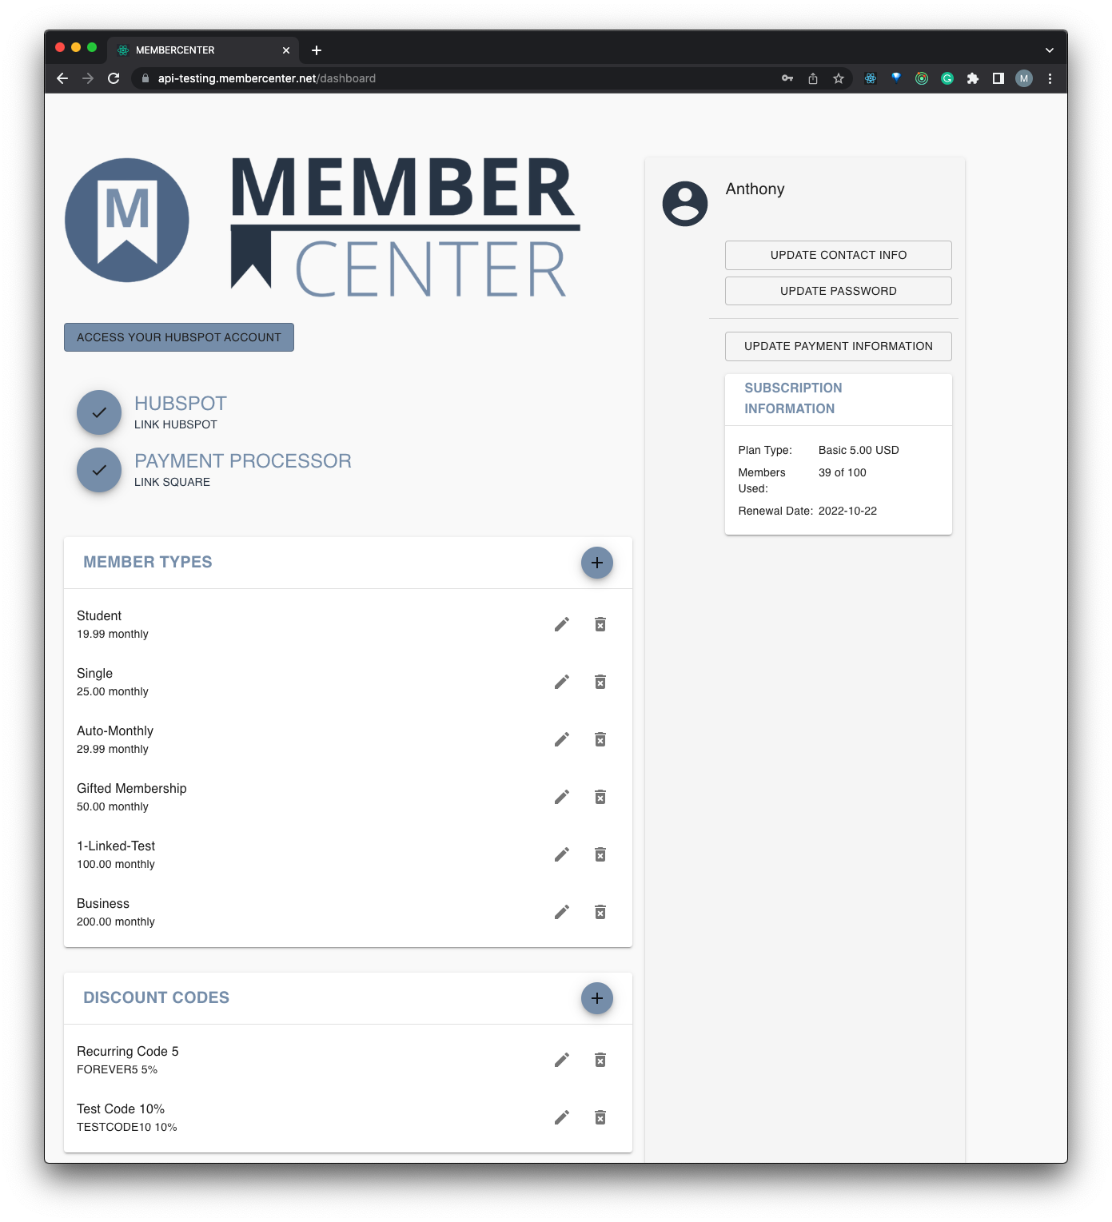Viewport: 1112px width, 1222px height.
Task: Edit the Student member type
Action: coord(562,624)
